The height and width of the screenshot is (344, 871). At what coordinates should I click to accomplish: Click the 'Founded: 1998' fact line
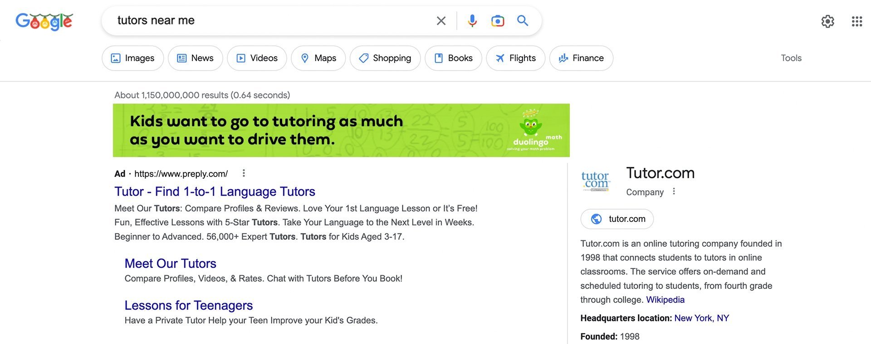click(x=610, y=336)
